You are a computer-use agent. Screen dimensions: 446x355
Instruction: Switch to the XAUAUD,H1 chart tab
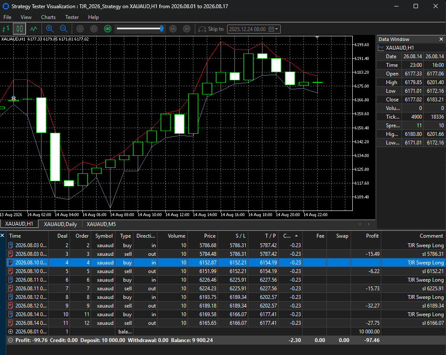click(19, 224)
